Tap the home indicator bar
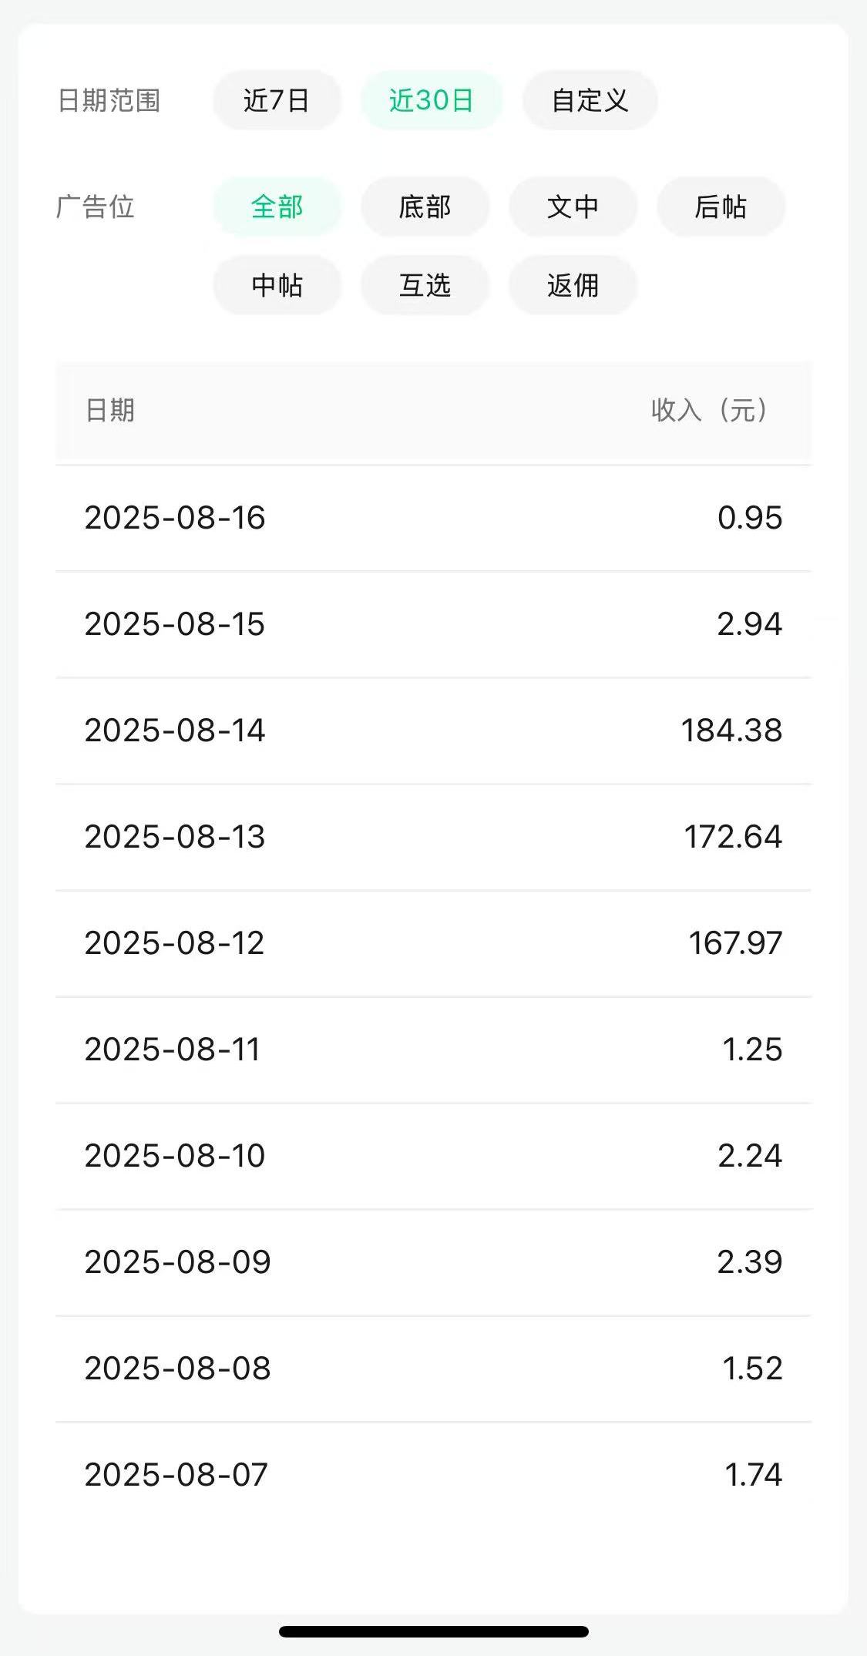 (x=434, y=1631)
